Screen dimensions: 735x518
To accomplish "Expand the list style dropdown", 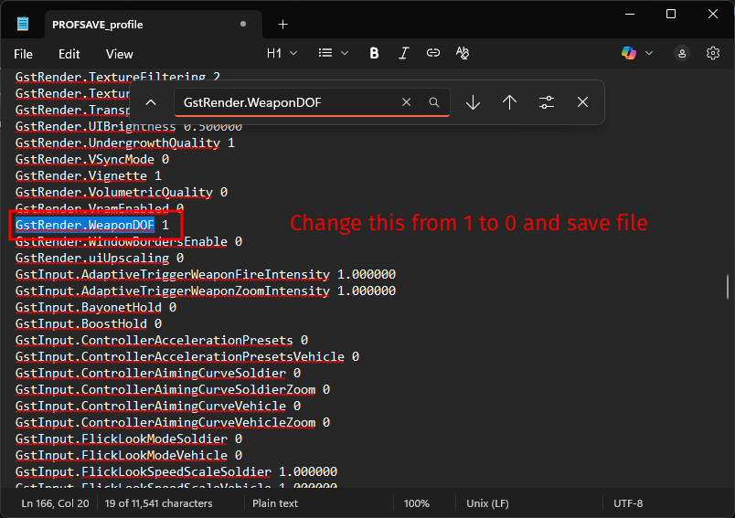I will point(334,53).
